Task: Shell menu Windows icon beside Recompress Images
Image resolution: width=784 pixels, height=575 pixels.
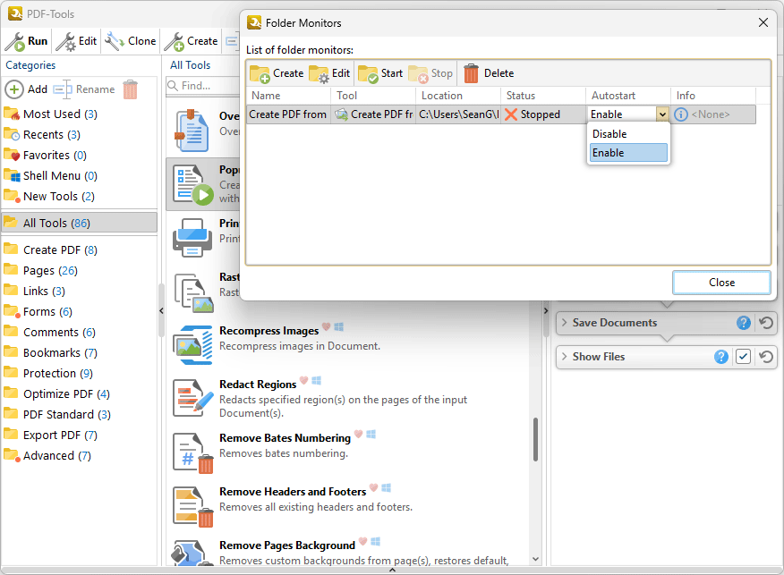Action: [x=339, y=326]
